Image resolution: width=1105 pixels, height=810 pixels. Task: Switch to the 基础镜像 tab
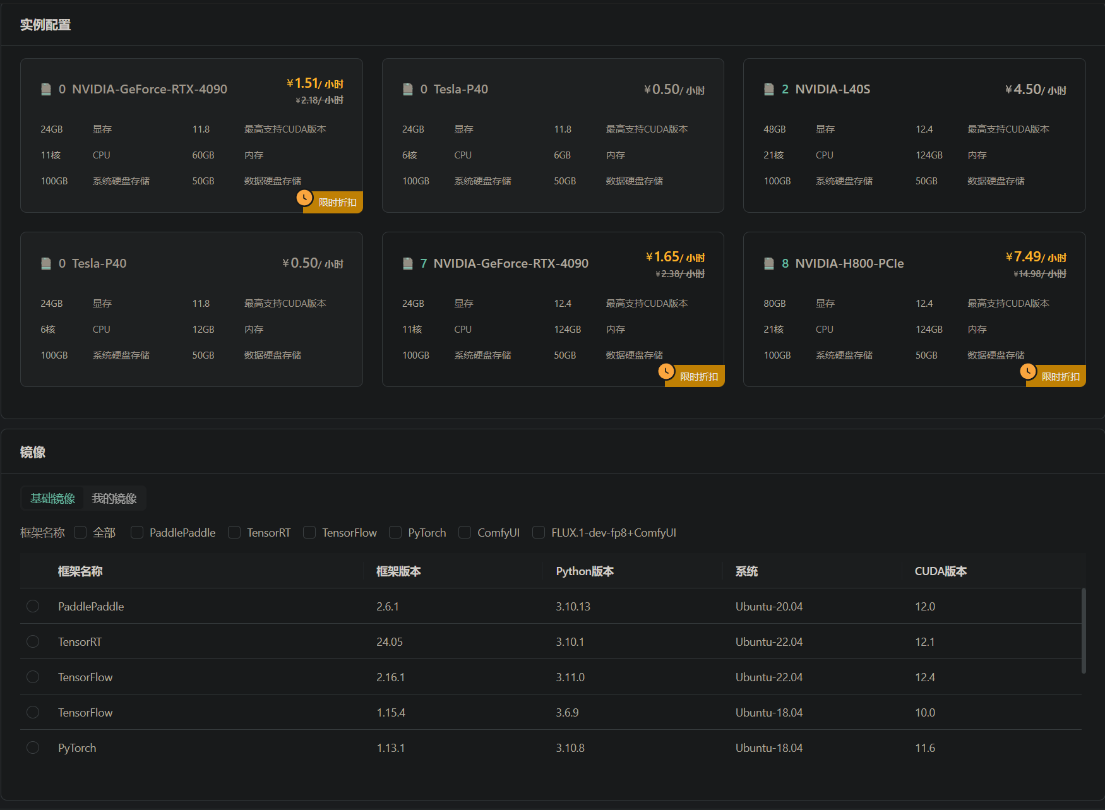53,498
